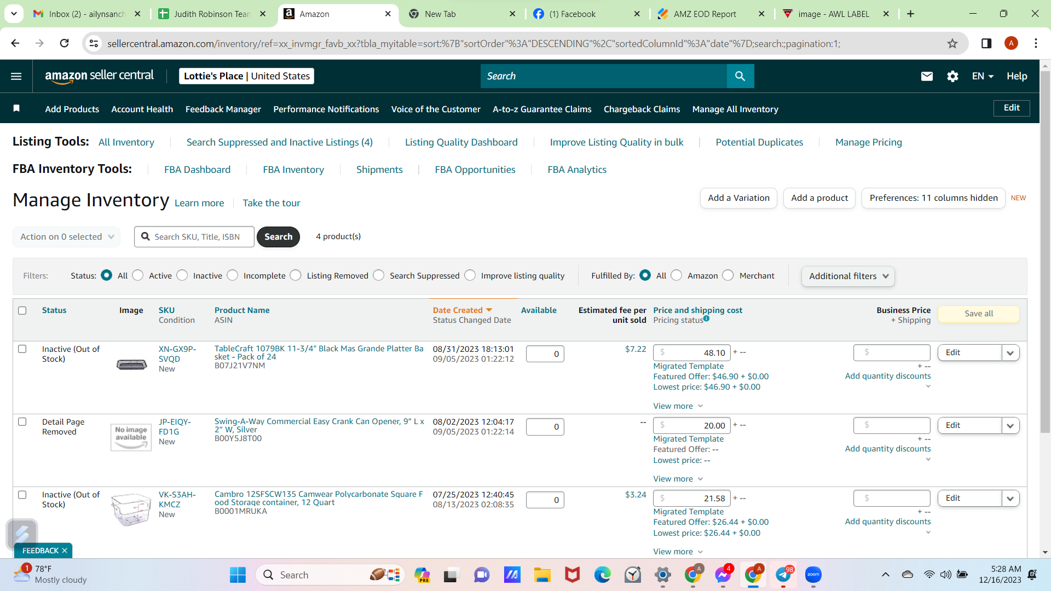
Task: Open Edit dropdown arrow for Cambro row
Action: (x=1010, y=499)
